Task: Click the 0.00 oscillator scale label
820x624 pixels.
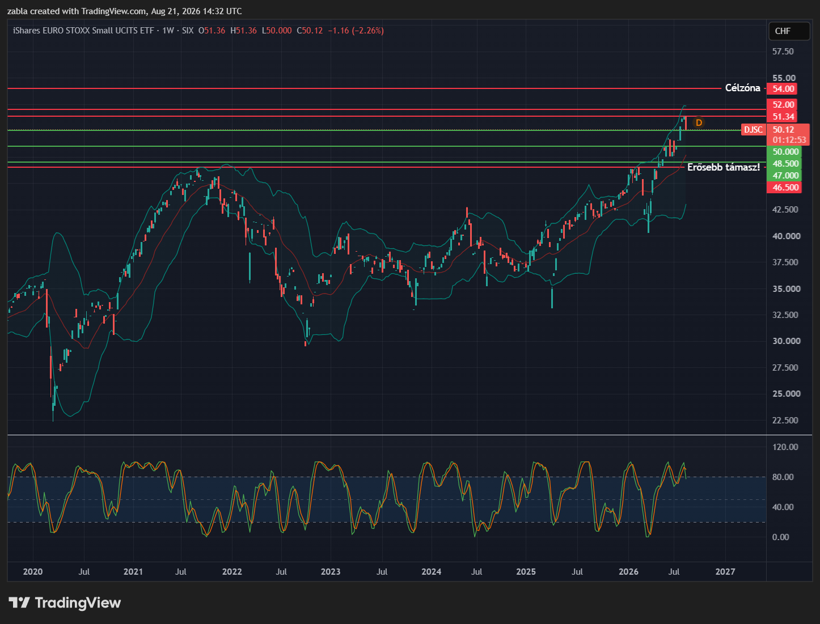Action: point(781,537)
